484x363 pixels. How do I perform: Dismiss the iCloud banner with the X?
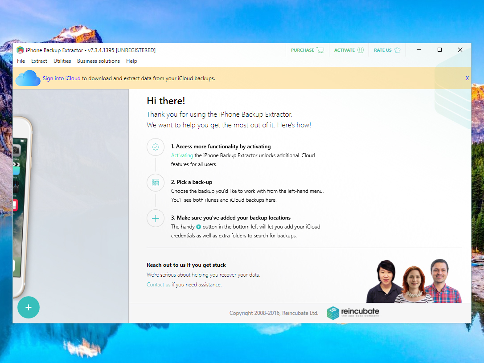pyautogui.click(x=467, y=78)
